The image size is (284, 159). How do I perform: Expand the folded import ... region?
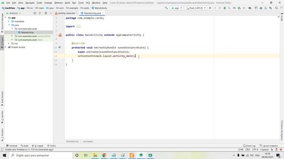point(78,26)
